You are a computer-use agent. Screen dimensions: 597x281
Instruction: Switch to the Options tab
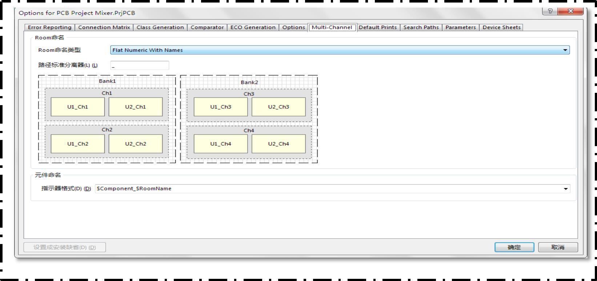click(x=293, y=28)
